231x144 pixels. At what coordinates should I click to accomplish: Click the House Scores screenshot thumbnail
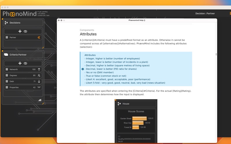pos(136,121)
